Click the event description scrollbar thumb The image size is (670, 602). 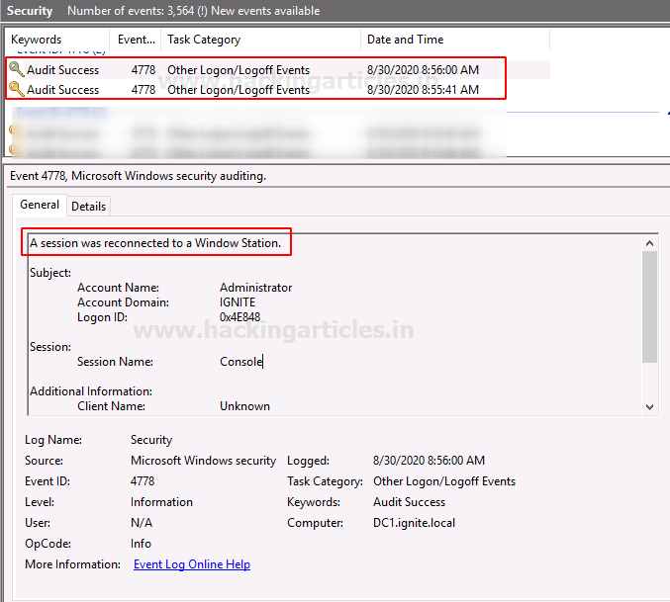click(649, 306)
